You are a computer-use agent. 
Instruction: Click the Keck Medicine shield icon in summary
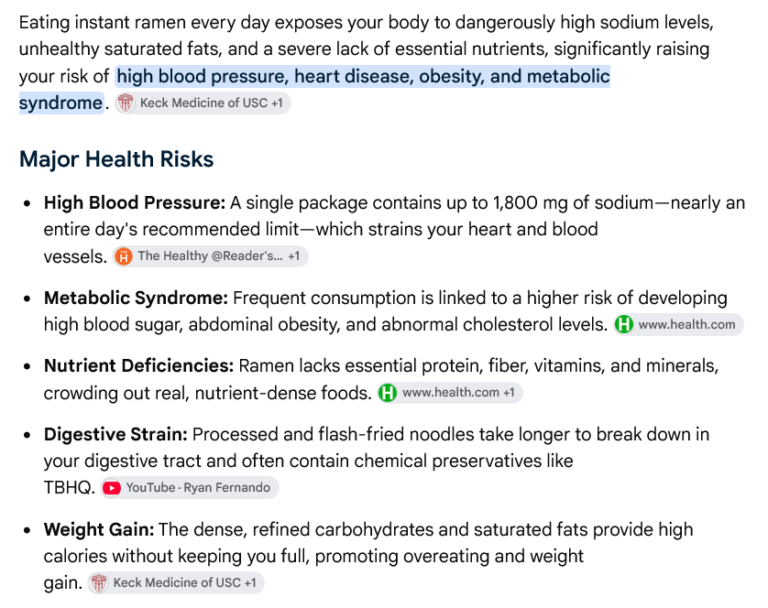[126, 103]
